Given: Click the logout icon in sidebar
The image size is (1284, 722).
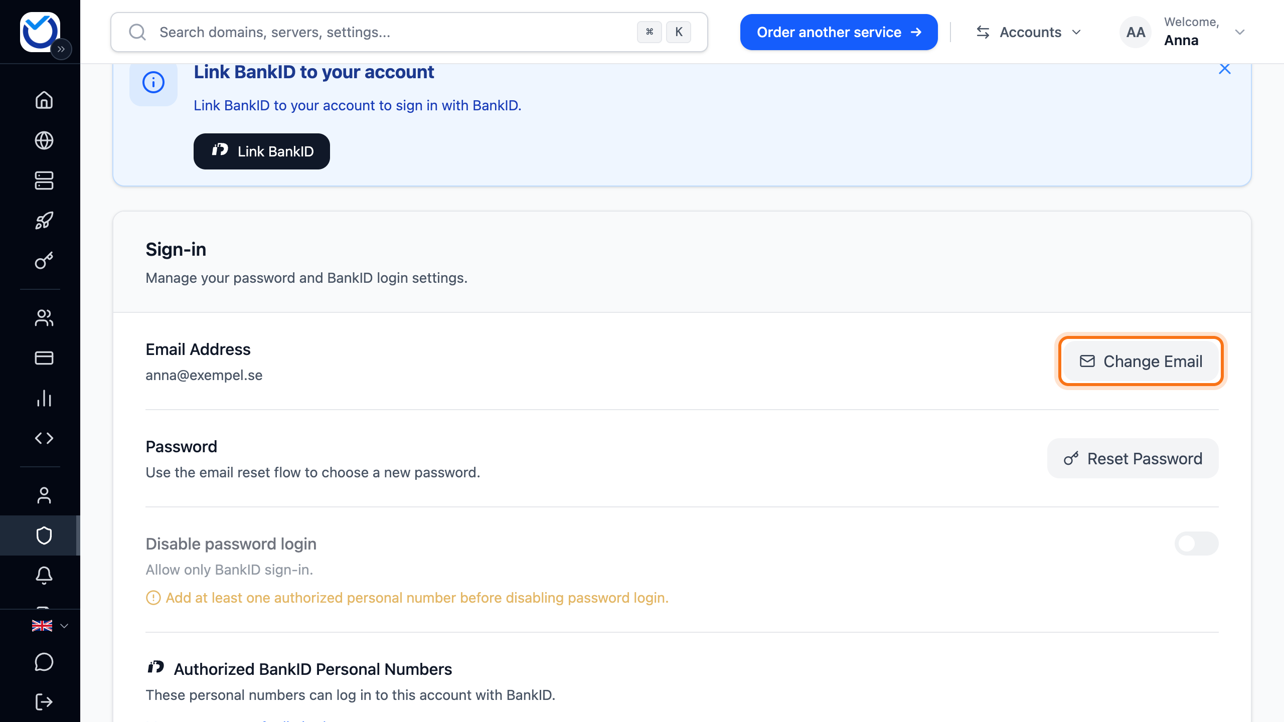Looking at the screenshot, I should click(x=44, y=702).
